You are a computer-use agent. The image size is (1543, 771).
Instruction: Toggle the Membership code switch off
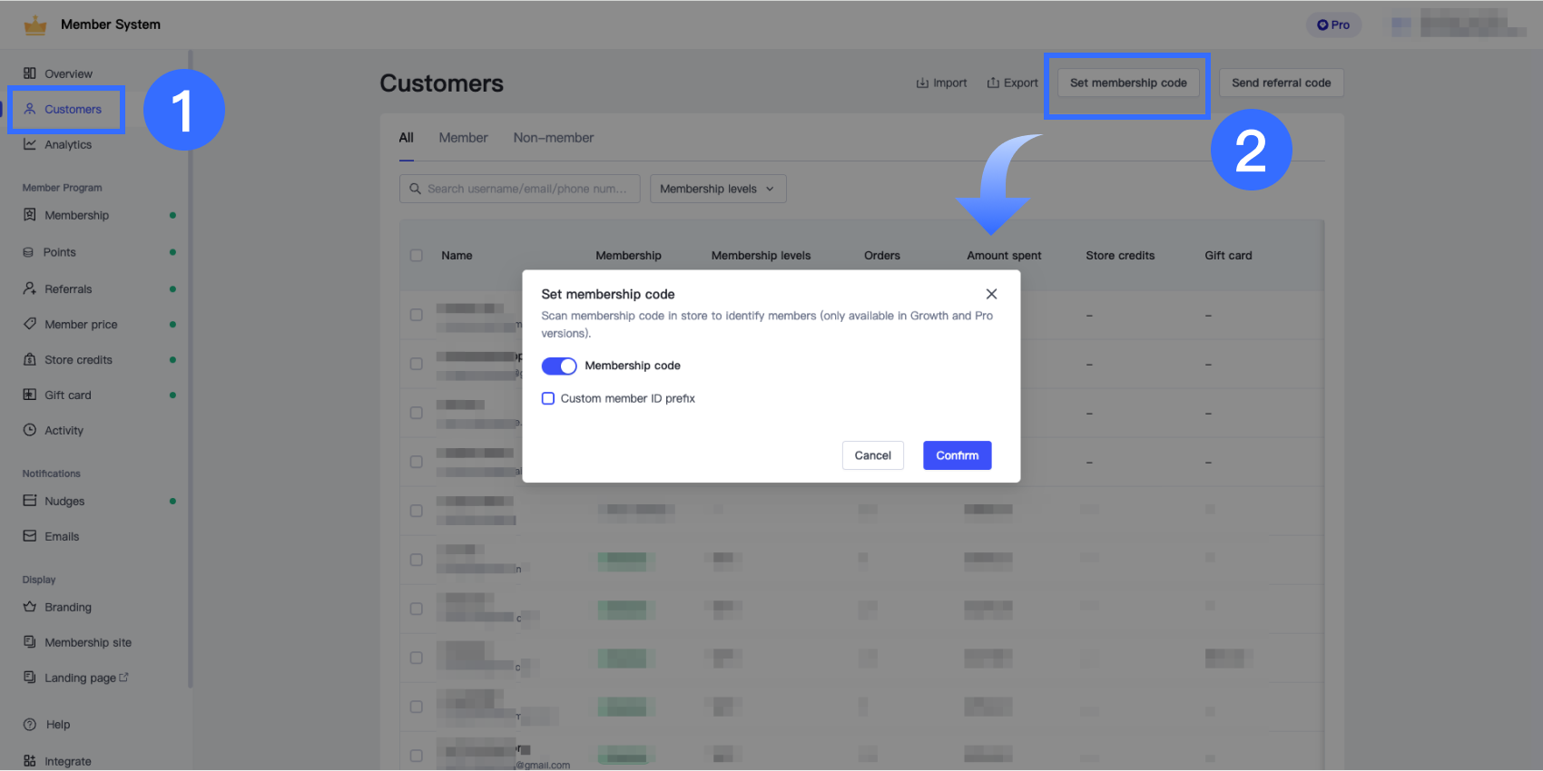[x=559, y=366]
